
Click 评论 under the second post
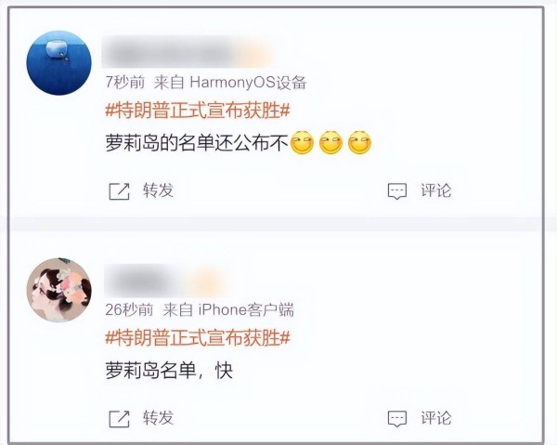click(436, 418)
